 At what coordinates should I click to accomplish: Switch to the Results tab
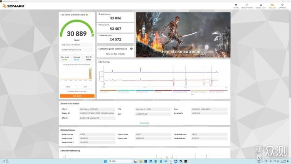[272, 6]
